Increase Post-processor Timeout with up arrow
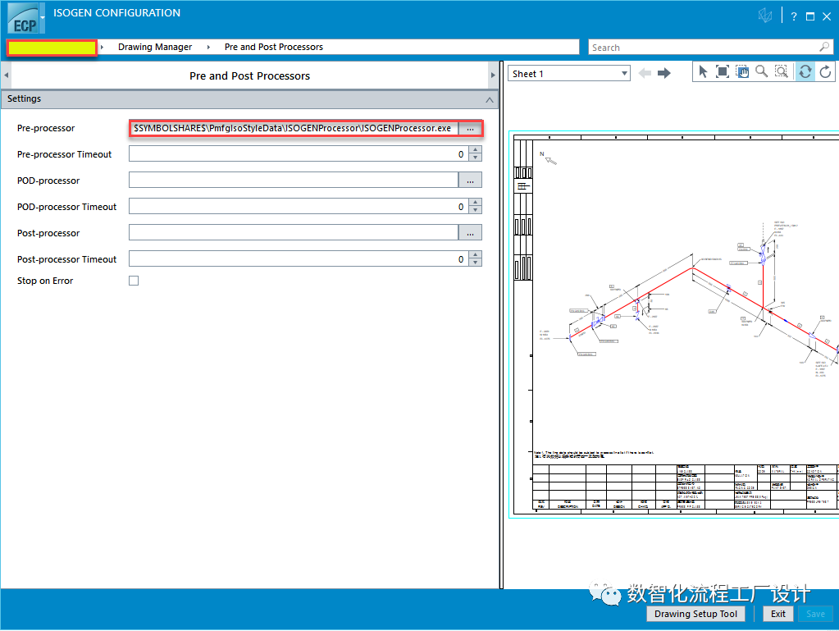 pos(475,255)
